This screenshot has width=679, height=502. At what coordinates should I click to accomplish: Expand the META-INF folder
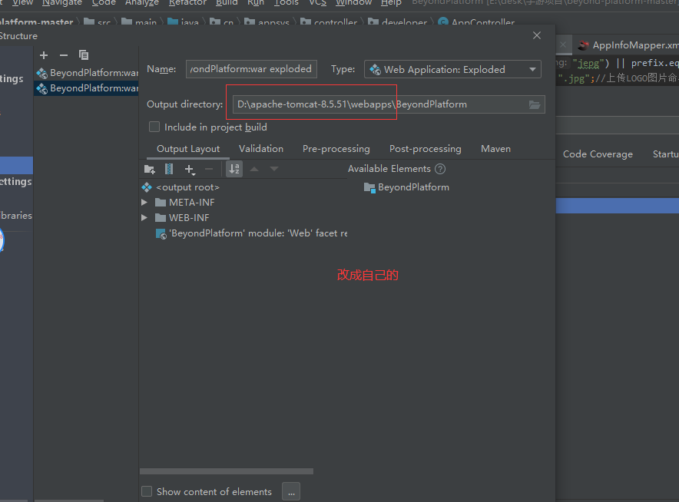144,202
